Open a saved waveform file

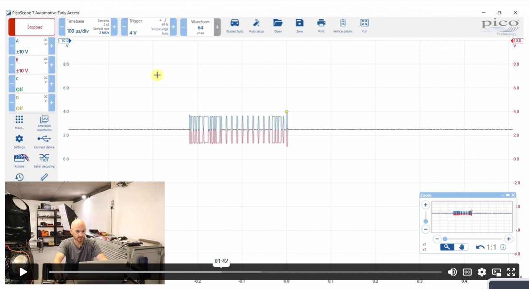tap(278, 26)
